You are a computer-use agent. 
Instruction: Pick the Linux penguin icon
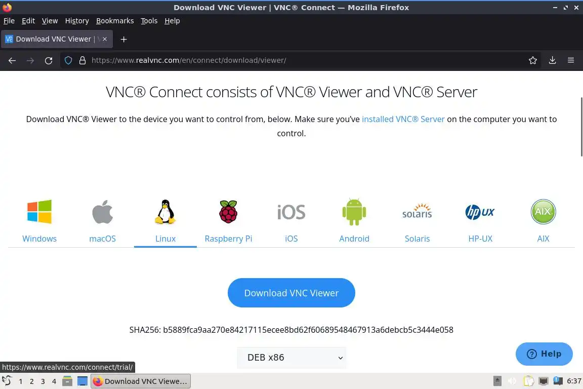165,211
